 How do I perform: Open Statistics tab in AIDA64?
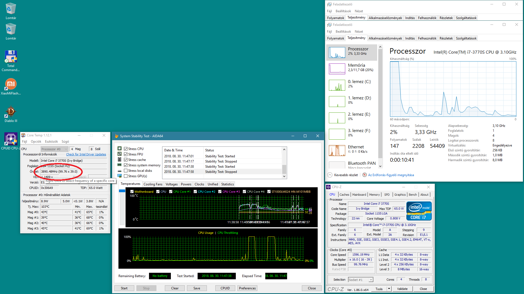(x=228, y=184)
